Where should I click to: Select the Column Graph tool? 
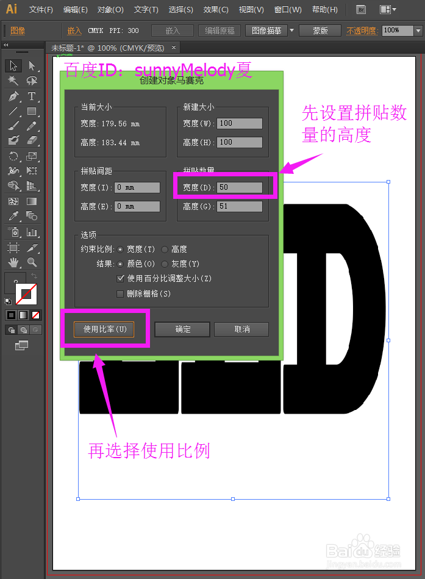(32, 232)
